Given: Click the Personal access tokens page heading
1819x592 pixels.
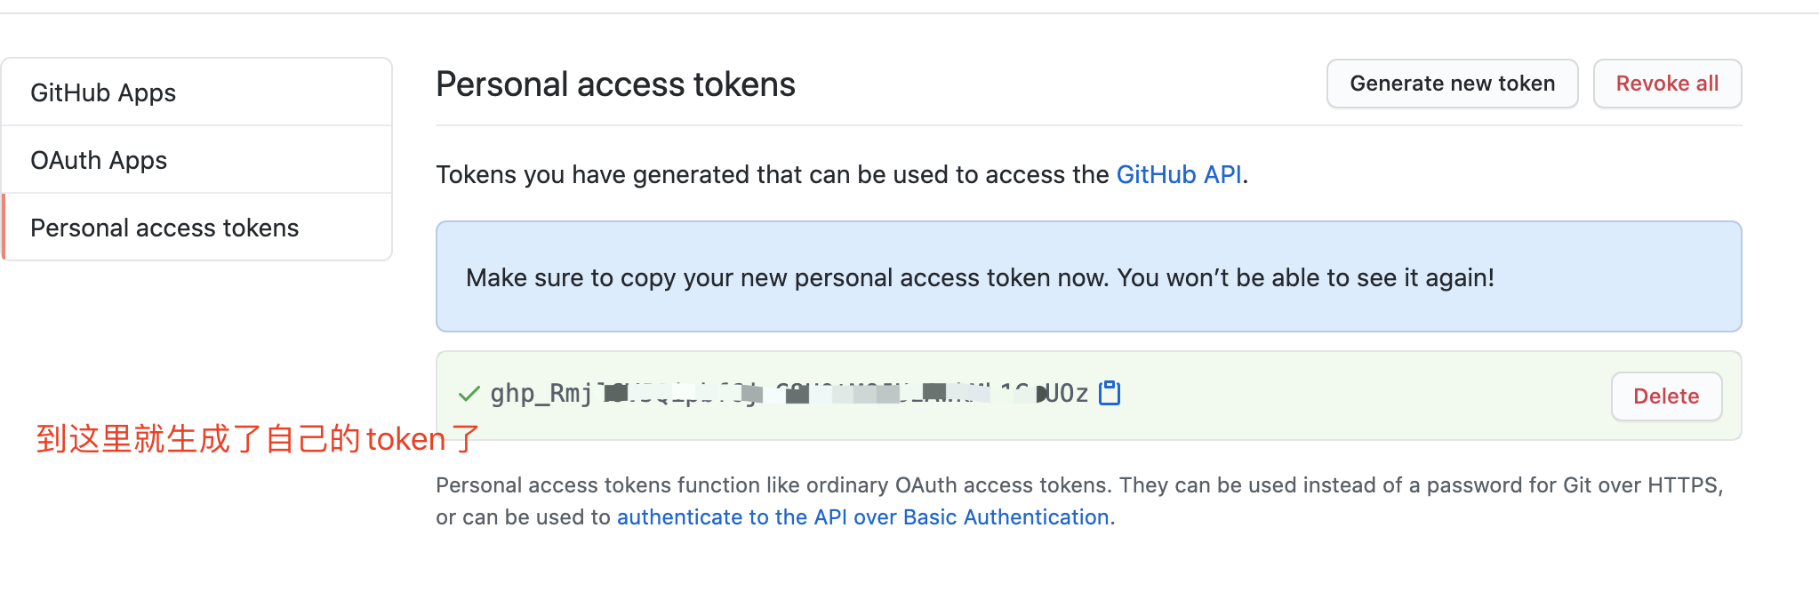Looking at the screenshot, I should [615, 84].
